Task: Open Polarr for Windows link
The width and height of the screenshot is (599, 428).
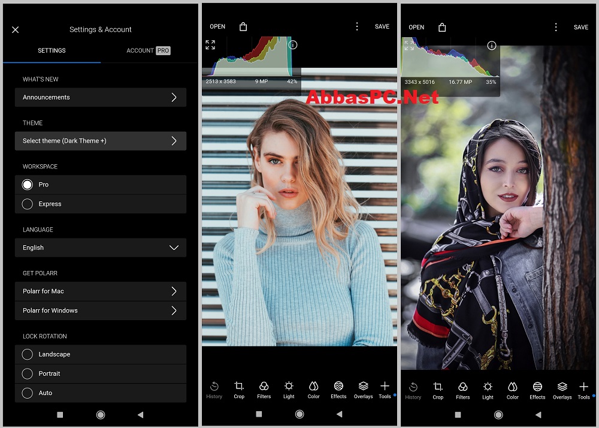Action: pyautogui.click(x=101, y=311)
